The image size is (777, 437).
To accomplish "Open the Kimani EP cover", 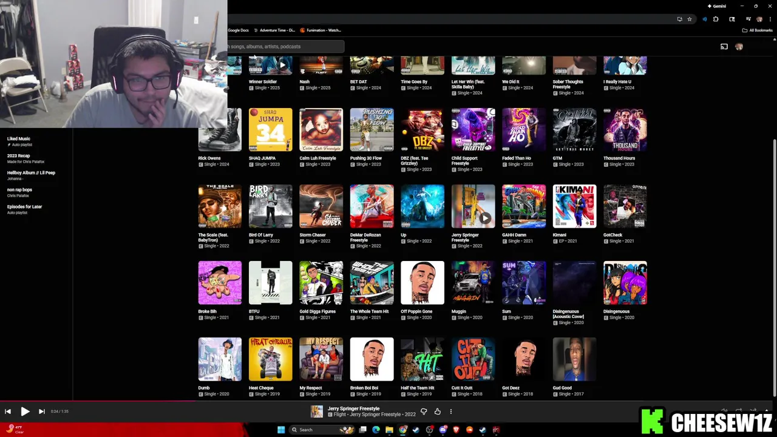I will point(574,206).
